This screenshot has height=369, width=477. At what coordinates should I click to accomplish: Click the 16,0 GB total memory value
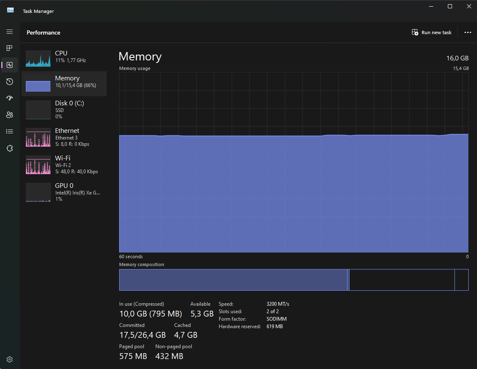coord(457,58)
